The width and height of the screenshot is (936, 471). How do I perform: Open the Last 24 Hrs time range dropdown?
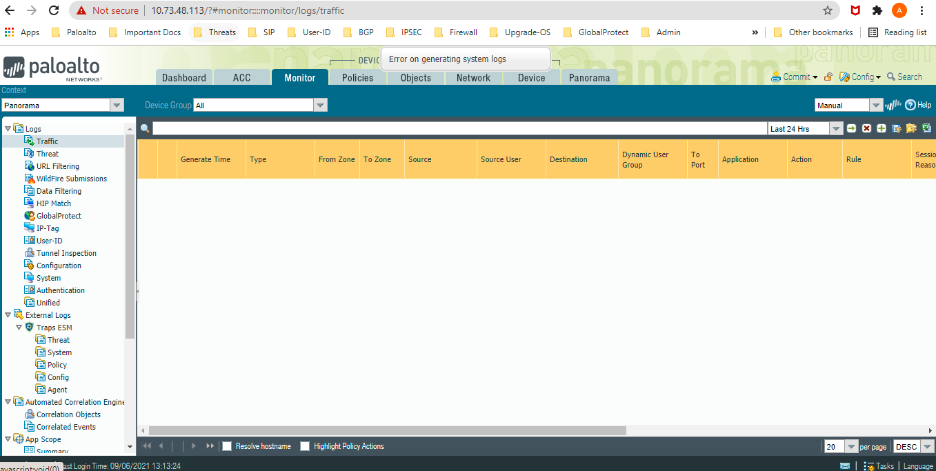(836, 128)
